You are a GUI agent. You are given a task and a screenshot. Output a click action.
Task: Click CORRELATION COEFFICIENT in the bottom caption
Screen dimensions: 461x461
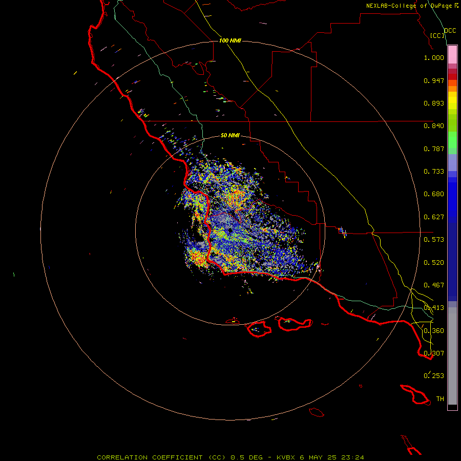click(150, 457)
